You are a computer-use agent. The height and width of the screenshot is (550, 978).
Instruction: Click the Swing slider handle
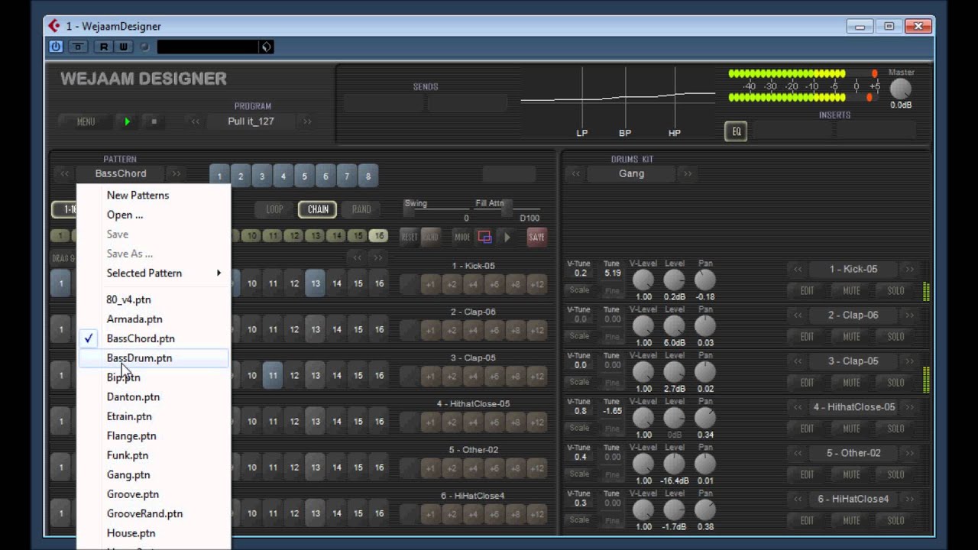[408, 207]
